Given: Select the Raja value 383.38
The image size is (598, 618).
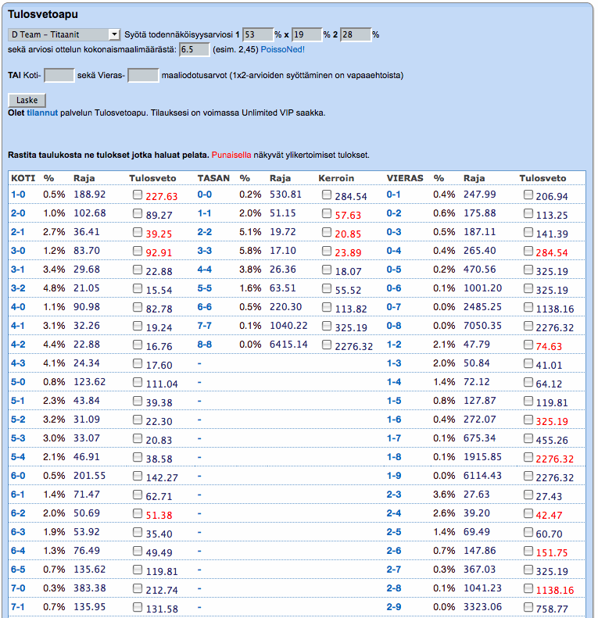Looking at the screenshot, I should click(x=90, y=588).
